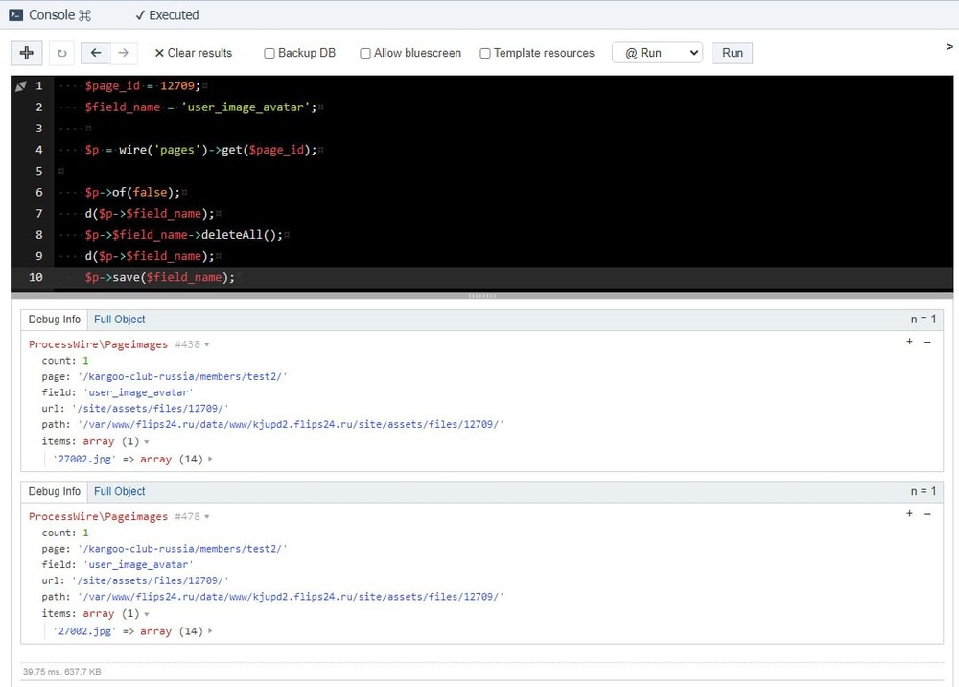Collapse all with minus icon in second result panel
This screenshot has width=959, height=687.
click(927, 514)
